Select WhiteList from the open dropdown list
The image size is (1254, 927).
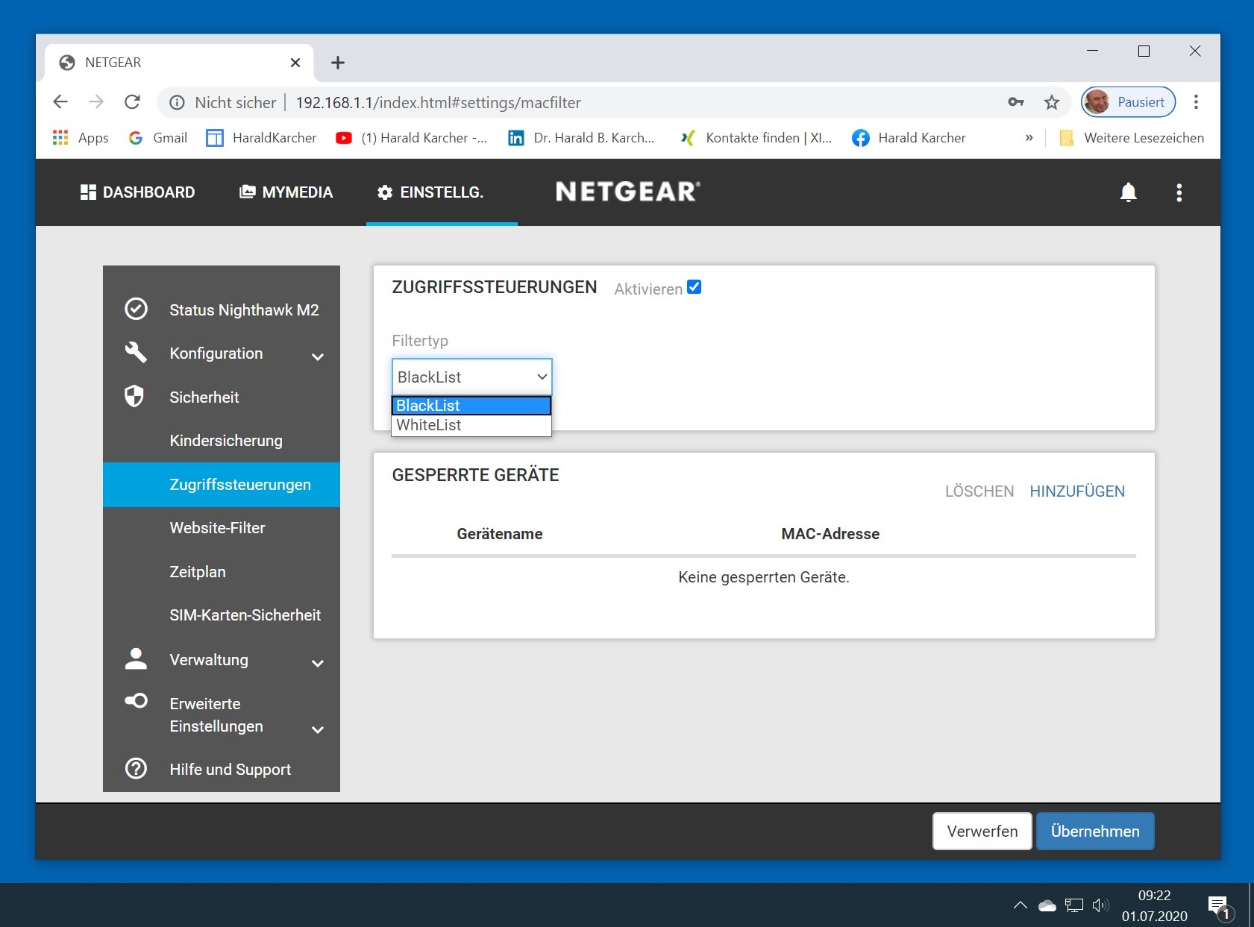(429, 425)
